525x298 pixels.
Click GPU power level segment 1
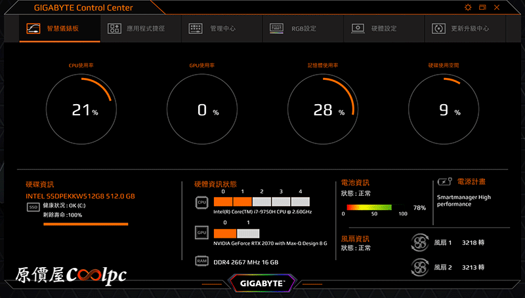click(x=248, y=233)
